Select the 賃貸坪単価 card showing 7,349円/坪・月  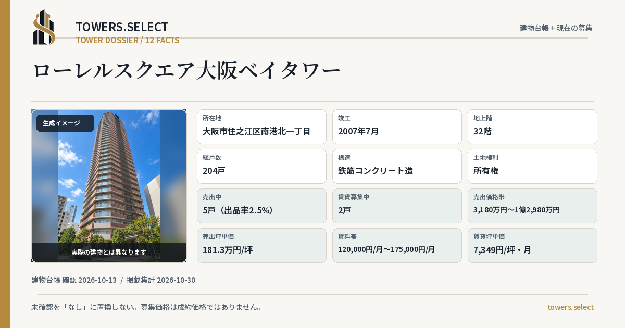tap(532, 245)
